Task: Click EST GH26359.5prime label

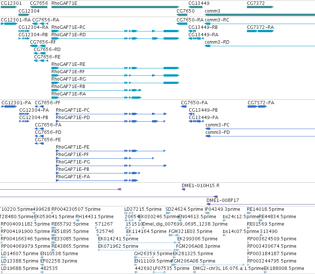Action: tap(153, 254)
